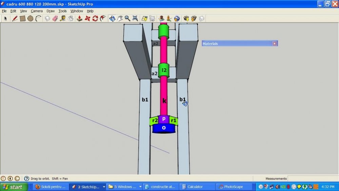Click the Get Current View icon
Screen dimensions: 339x191
click(x=144, y=19)
